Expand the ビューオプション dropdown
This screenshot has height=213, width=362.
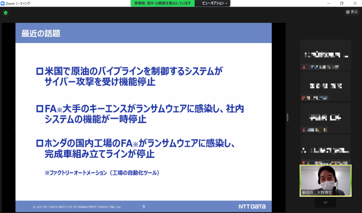pyautogui.click(x=214, y=3)
